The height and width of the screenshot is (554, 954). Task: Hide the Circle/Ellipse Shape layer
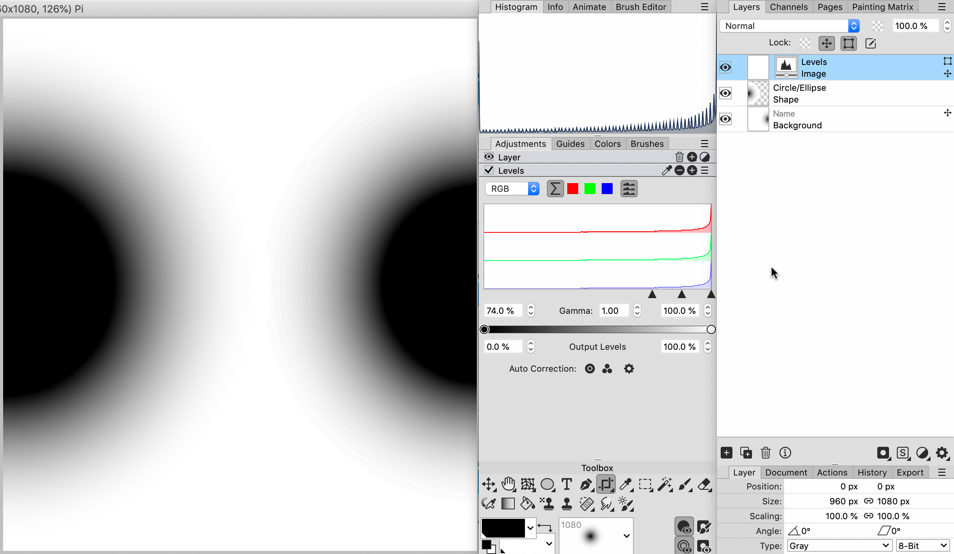pyautogui.click(x=725, y=93)
